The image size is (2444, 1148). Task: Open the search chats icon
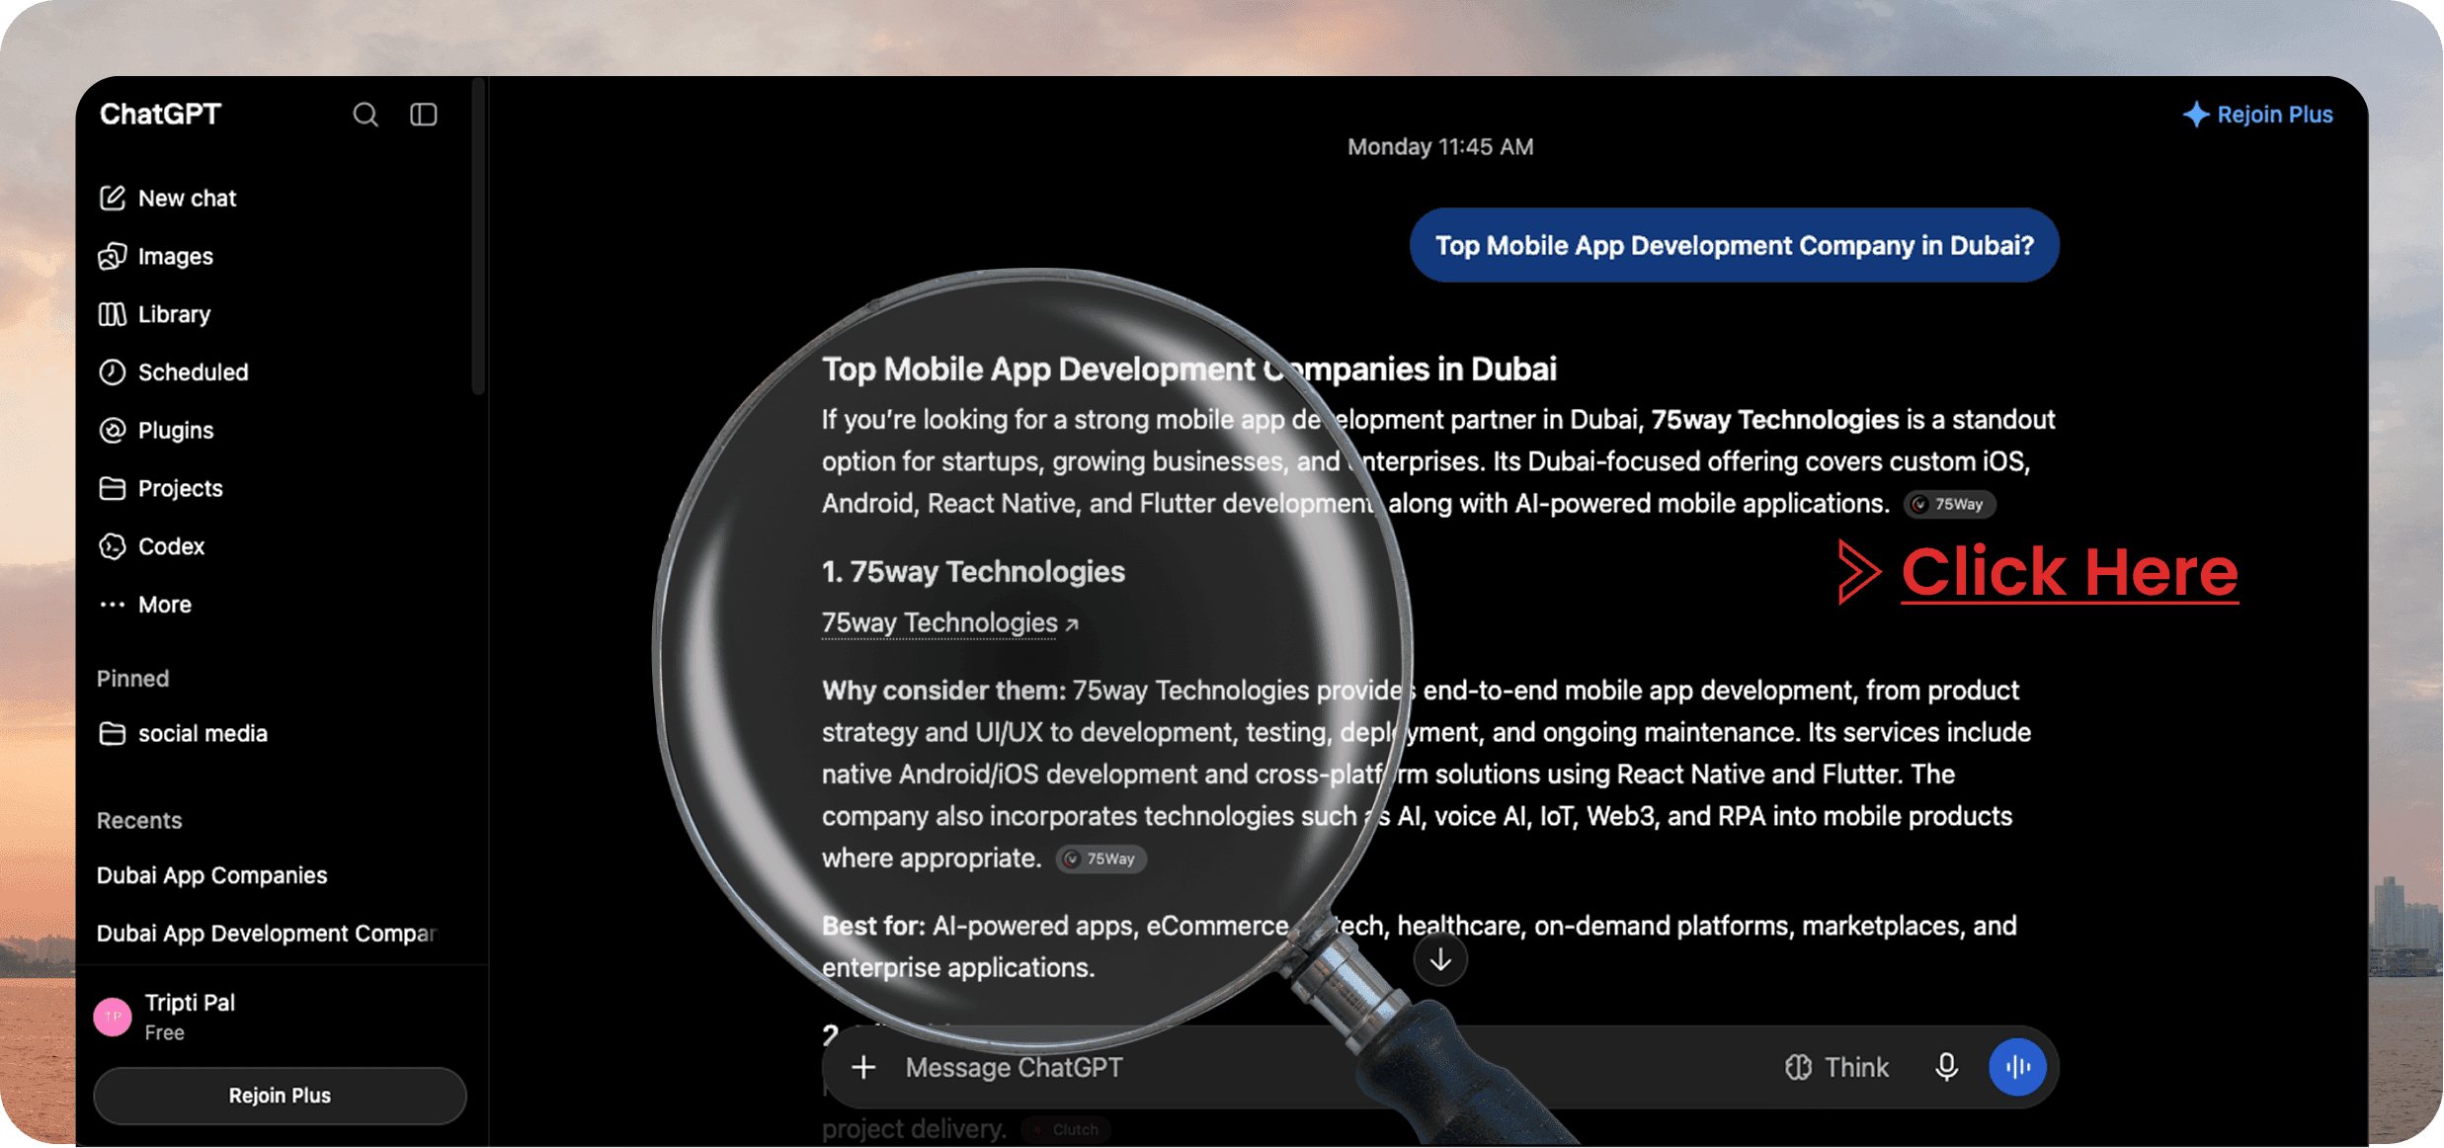click(366, 115)
